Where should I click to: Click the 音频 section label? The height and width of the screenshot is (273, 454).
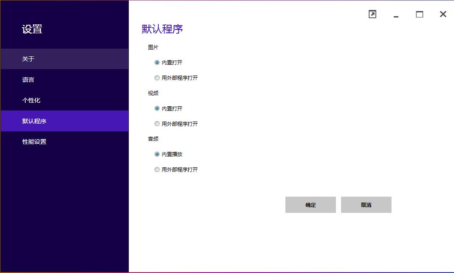coord(154,139)
